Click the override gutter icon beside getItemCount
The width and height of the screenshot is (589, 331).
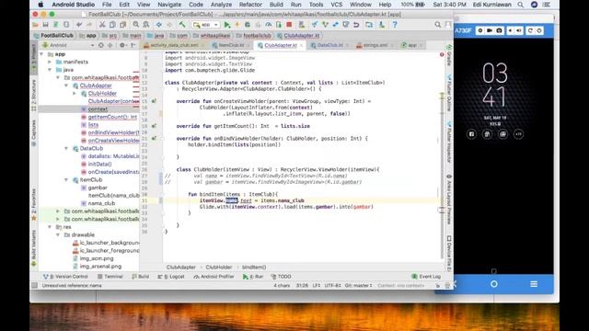click(x=154, y=126)
